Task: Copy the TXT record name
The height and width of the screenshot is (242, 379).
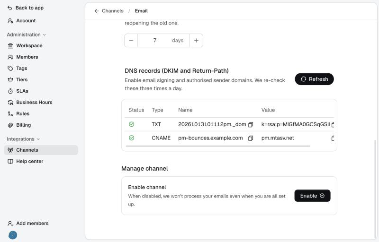Action: click(251, 125)
